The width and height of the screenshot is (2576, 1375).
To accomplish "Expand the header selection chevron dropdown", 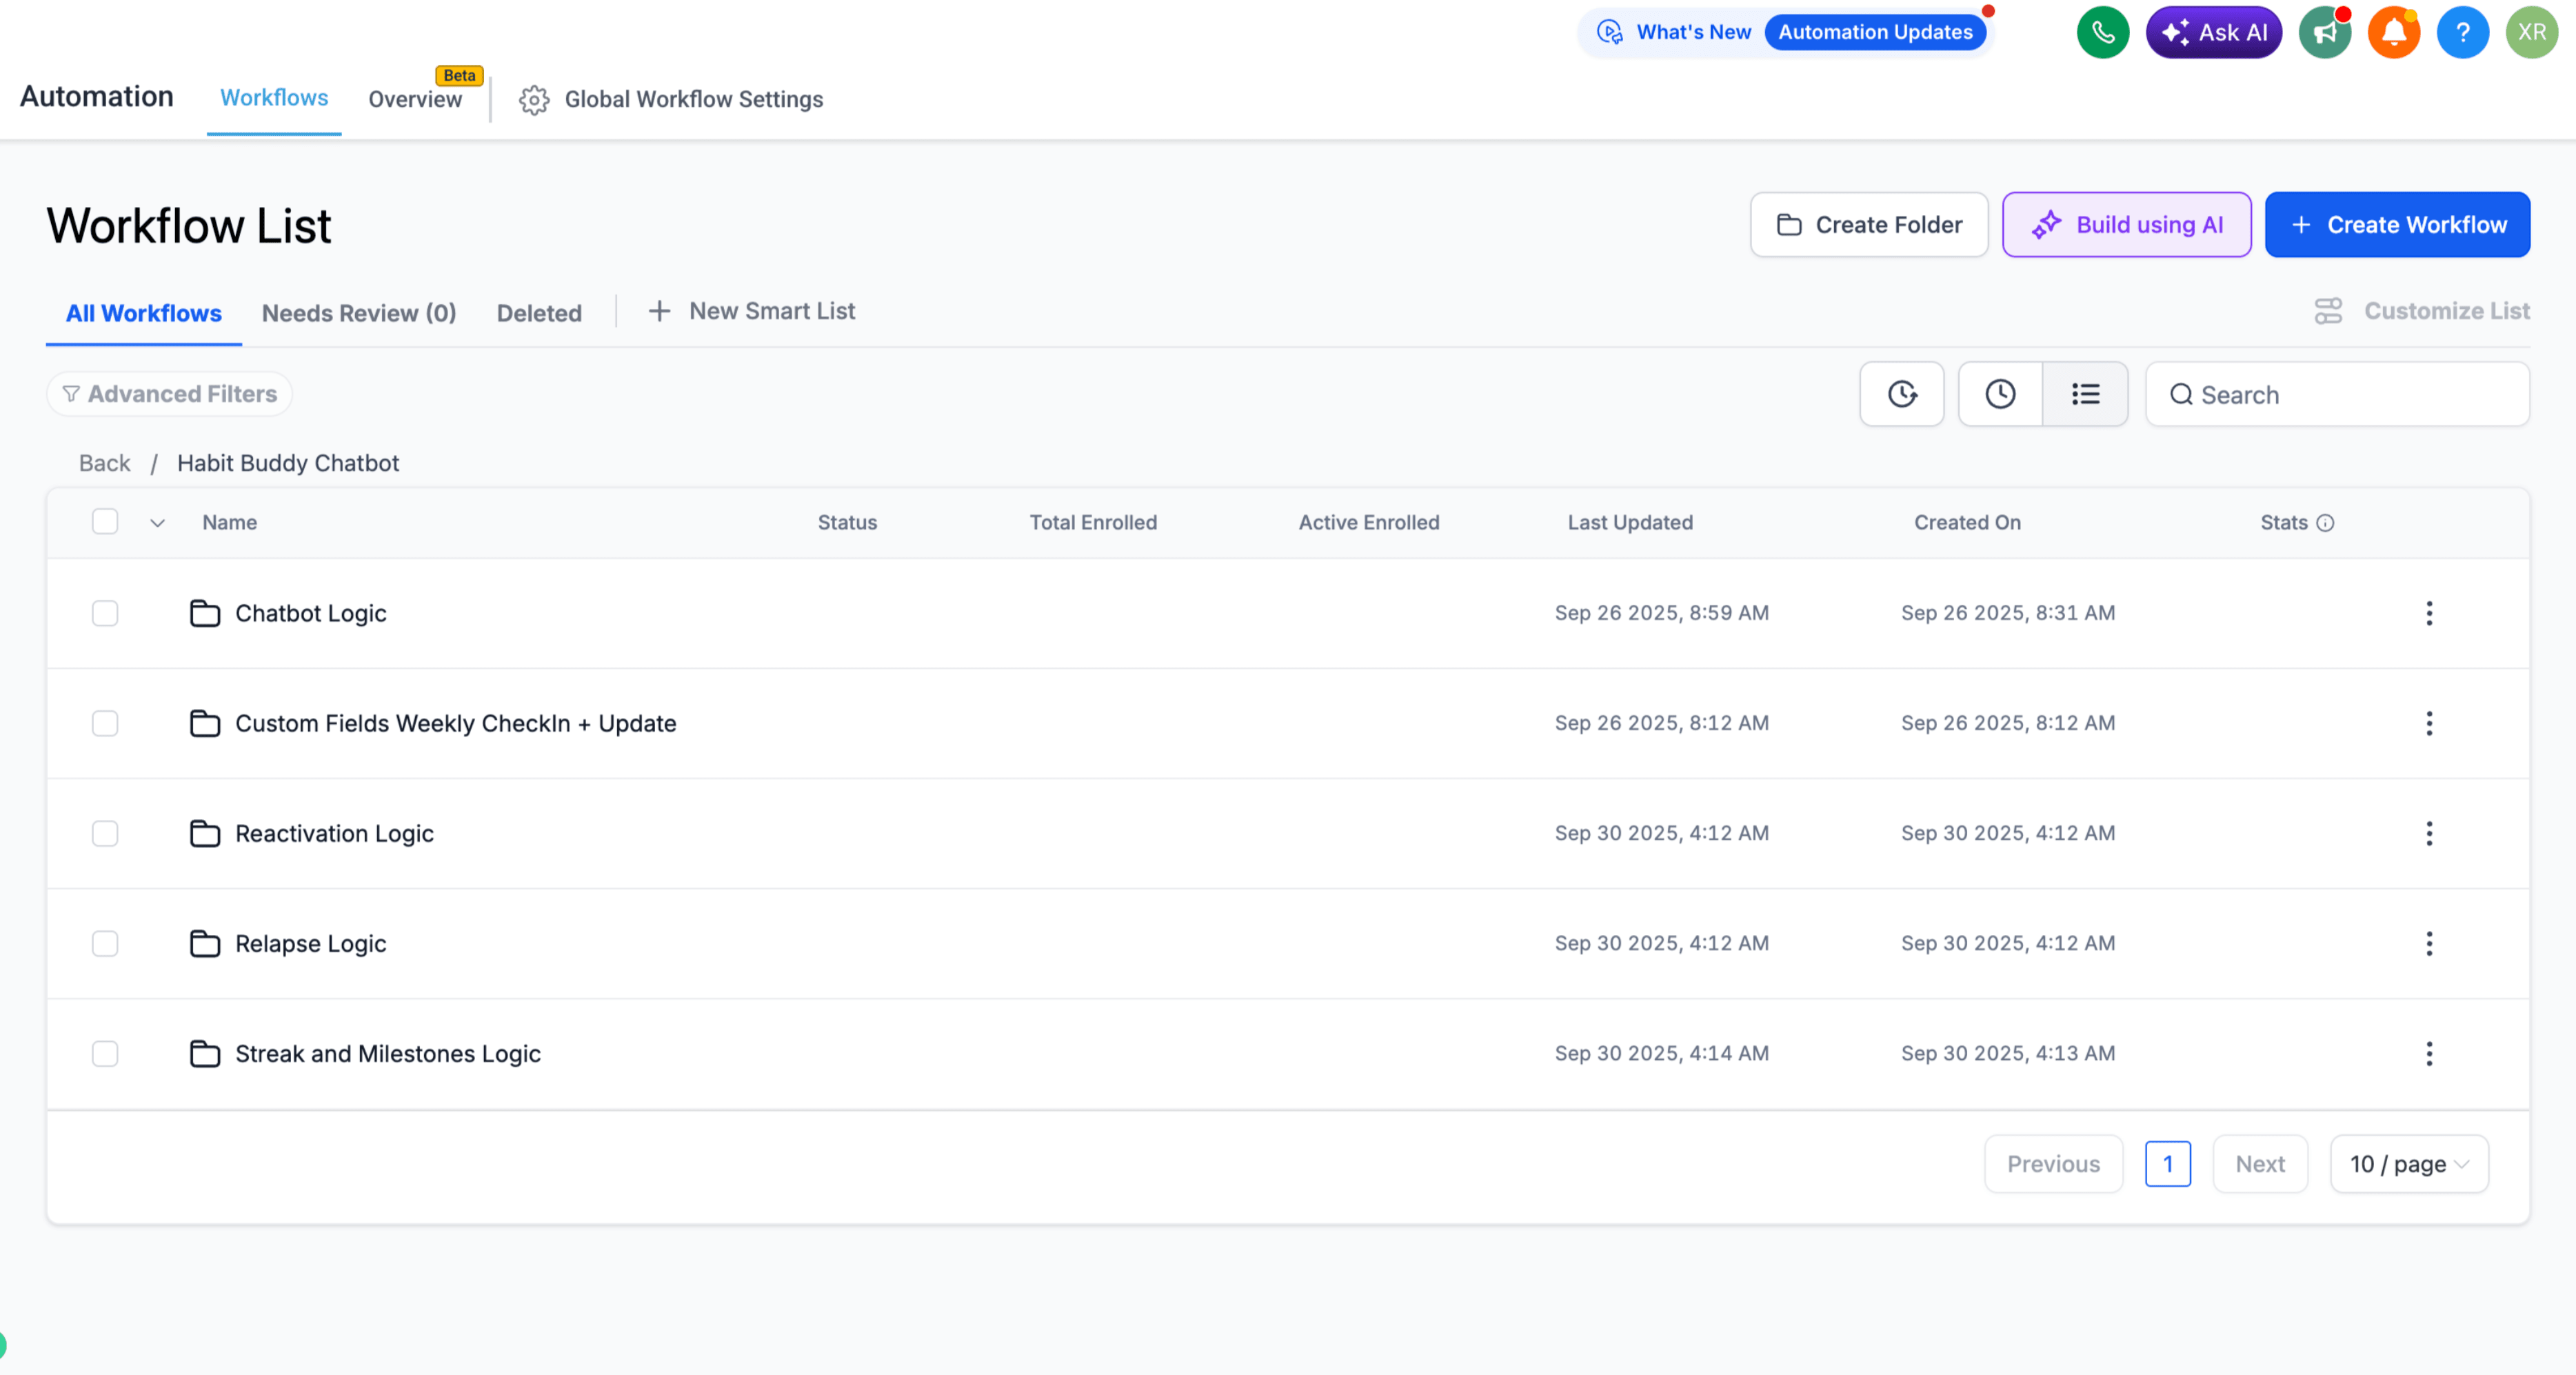I will (x=157, y=523).
